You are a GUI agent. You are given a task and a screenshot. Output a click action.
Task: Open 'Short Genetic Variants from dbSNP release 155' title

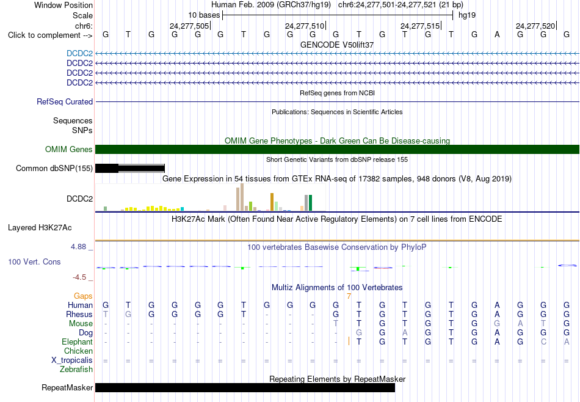[x=337, y=159]
